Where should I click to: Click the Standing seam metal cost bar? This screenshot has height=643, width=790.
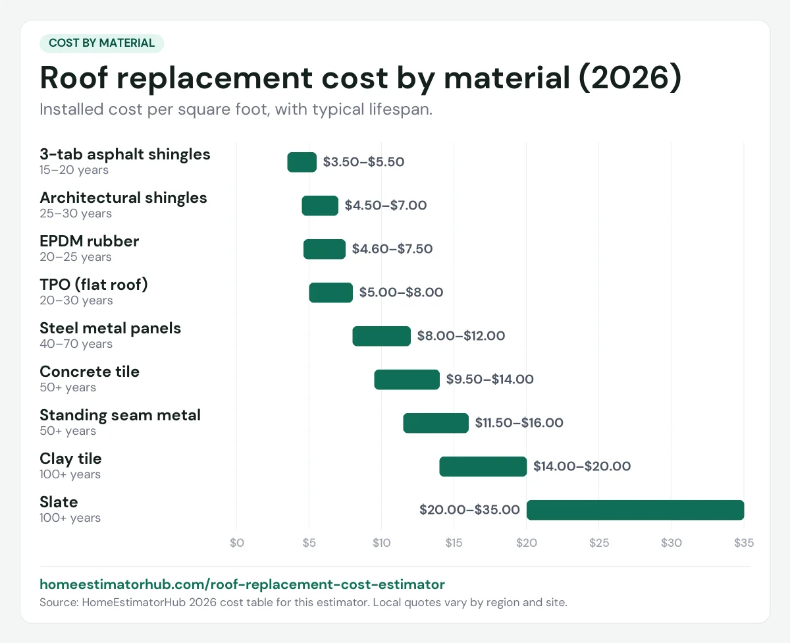click(x=436, y=423)
